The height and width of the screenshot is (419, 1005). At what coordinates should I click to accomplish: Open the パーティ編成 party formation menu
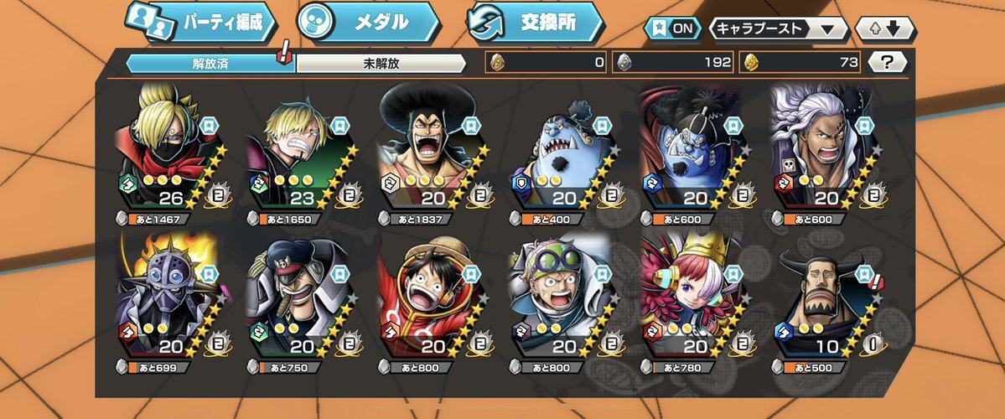pos(200,22)
